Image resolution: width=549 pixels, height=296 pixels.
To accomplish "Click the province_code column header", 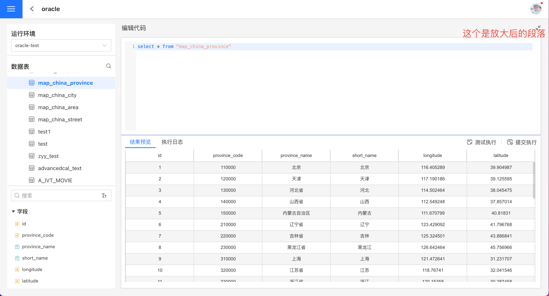I will [228, 155].
